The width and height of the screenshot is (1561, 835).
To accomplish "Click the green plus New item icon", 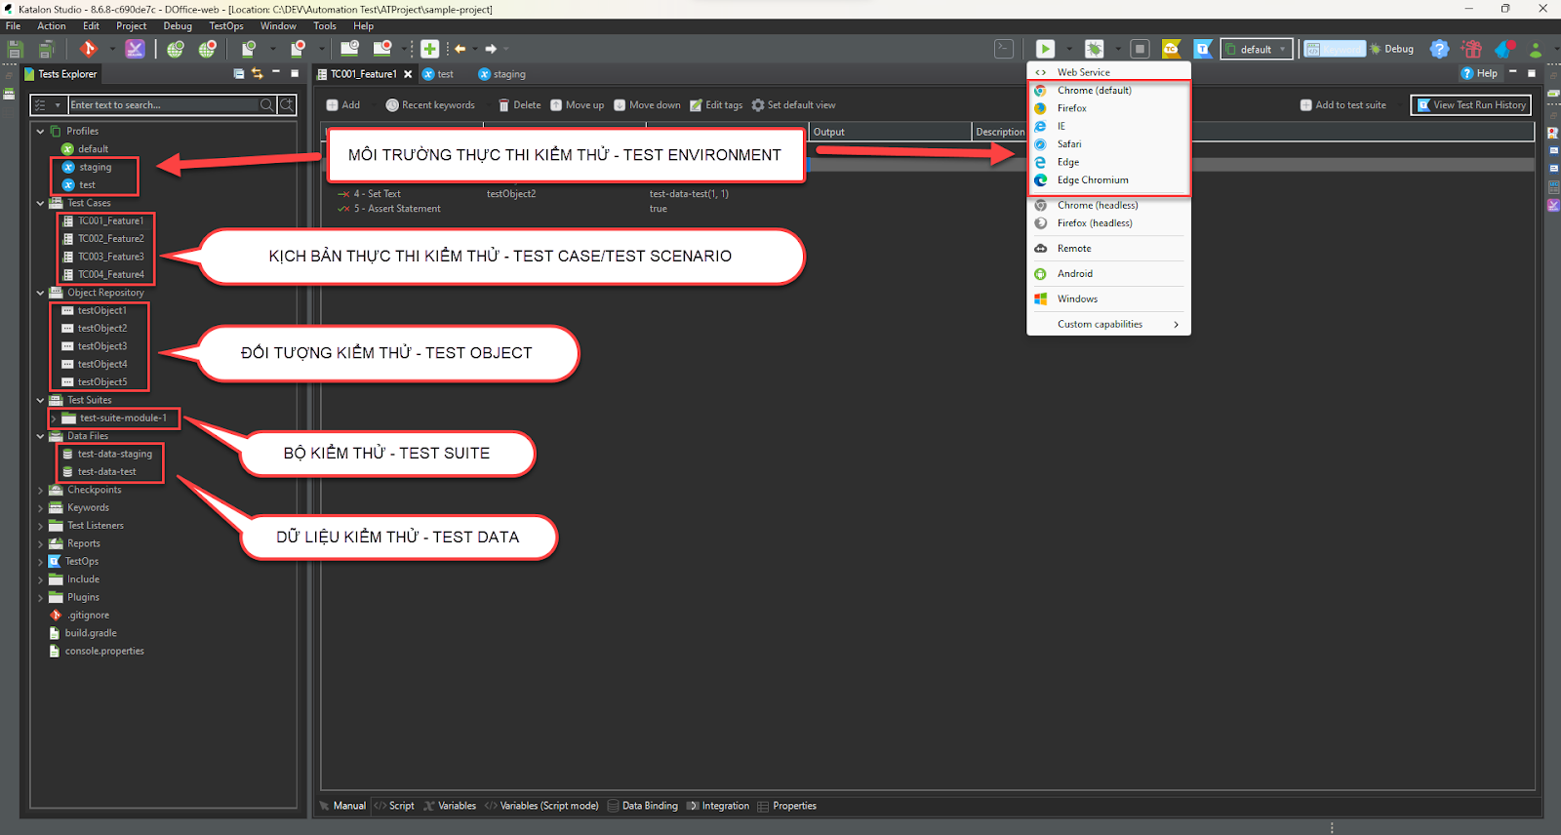I will click(429, 49).
